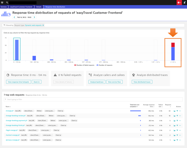Select the 134 - 267 ms histogram column

34,50
